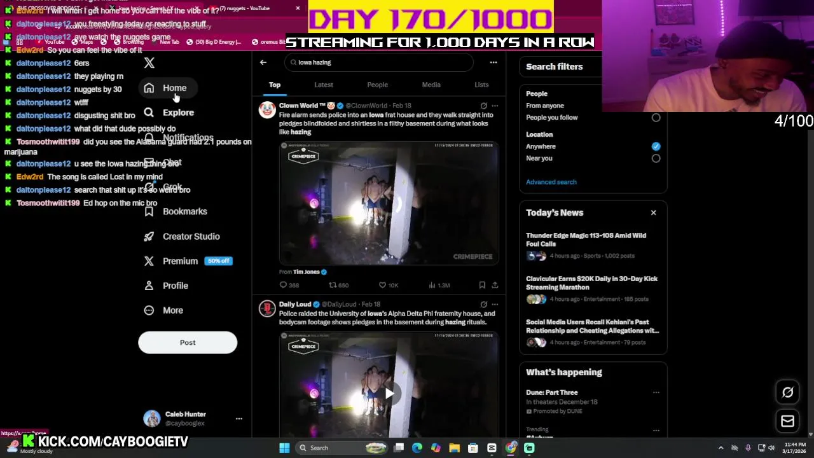Image resolution: width=814 pixels, height=458 pixels.
Task: View analytics of Clown World post
Action: 439,285
